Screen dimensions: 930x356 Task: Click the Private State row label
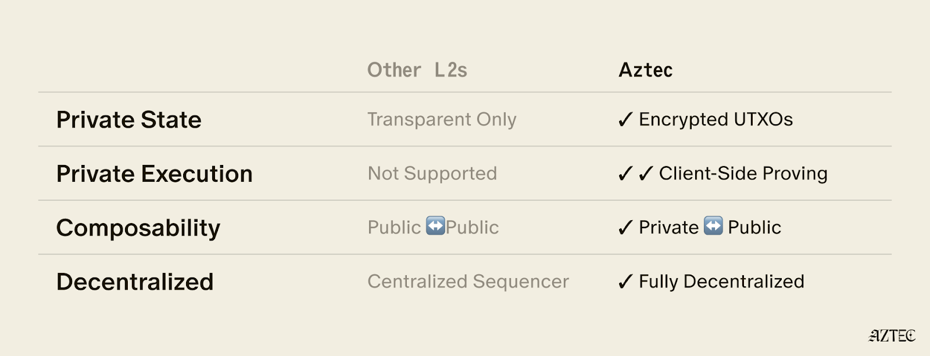click(129, 120)
